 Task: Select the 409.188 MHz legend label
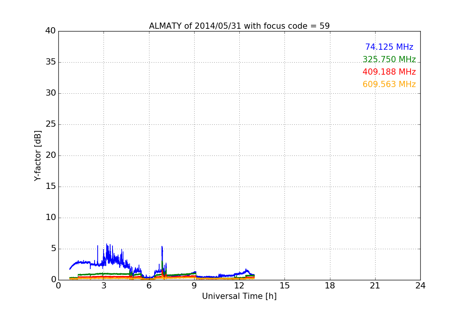(x=389, y=72)
